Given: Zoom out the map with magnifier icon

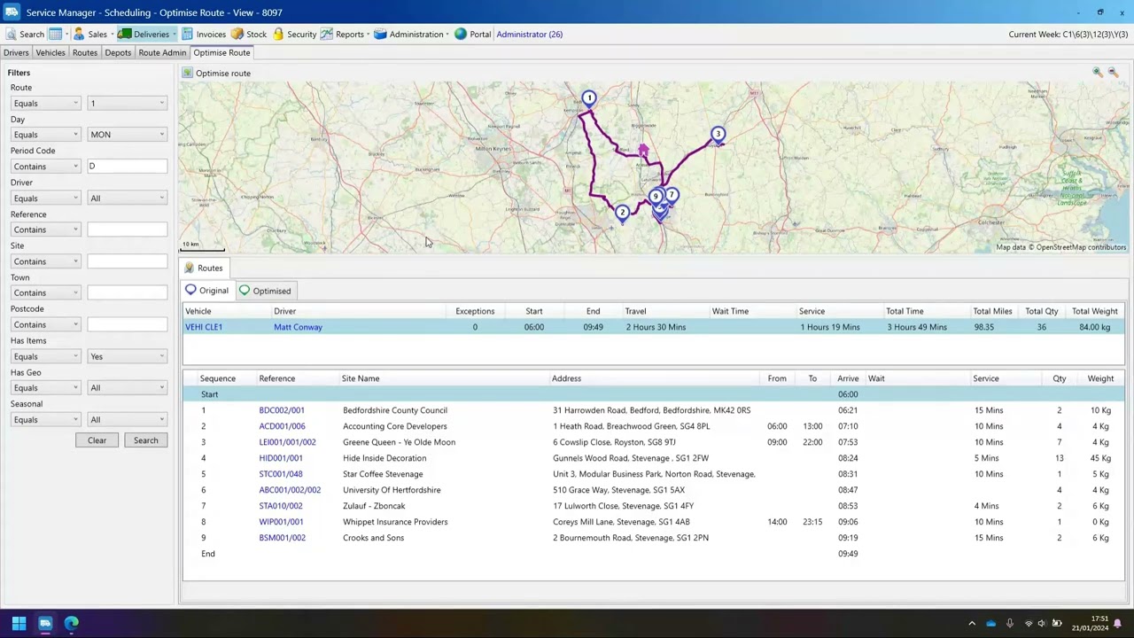Looking at the screenshot, I should point(1114,73).
